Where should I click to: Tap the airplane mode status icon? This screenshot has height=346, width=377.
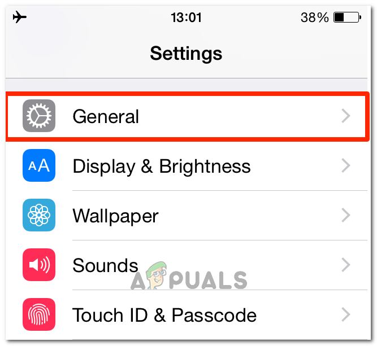coord(20,17)
